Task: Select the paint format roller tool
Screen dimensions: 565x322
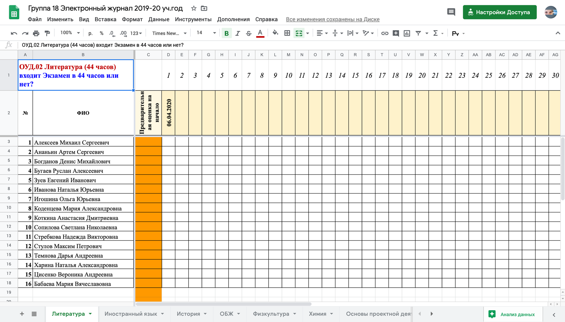Action: tap(47, 33)
